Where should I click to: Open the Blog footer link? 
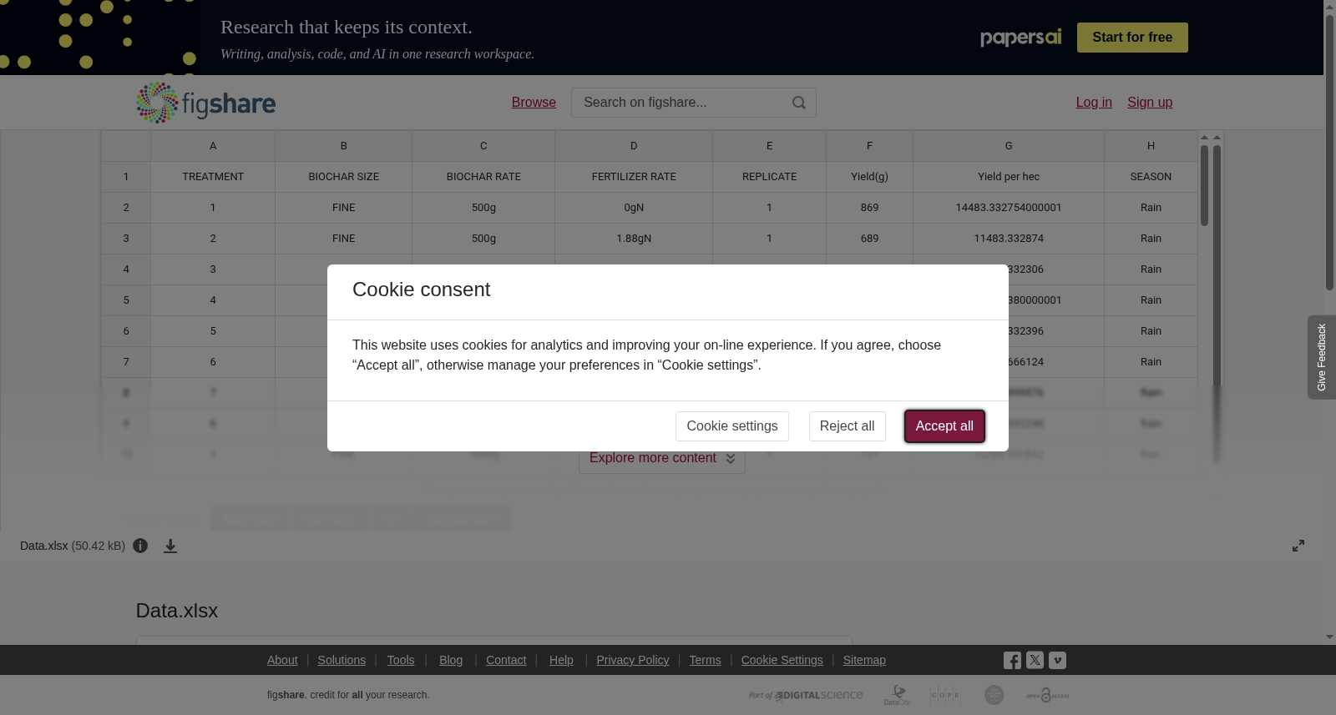tap(451, 660)
